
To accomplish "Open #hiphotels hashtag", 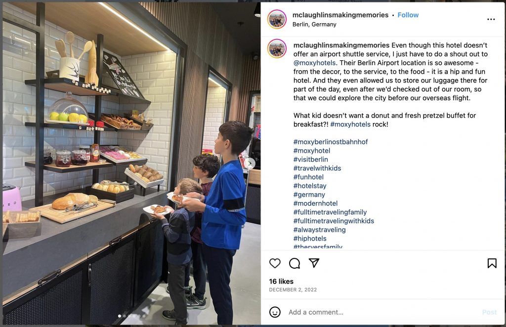I will (x=310, y=238).
